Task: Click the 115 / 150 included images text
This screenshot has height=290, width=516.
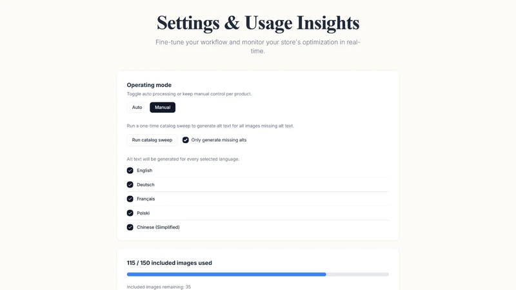Action: (170, 263)
